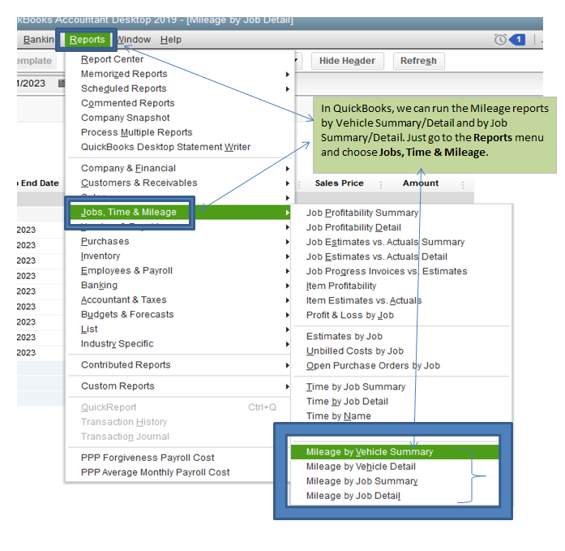This screenshot has height=551, width=565.
Task: Open QuickBooks Desktop Statement Writer
Action: pos(179,147)
